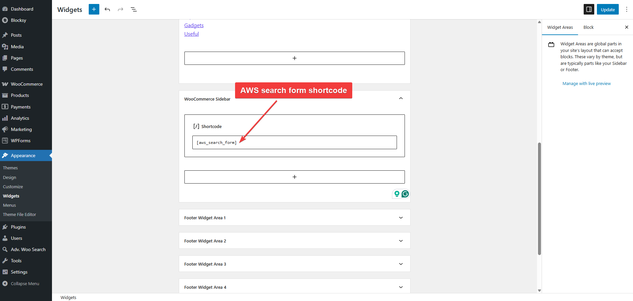Screen dimensions: 633x301
Task: Expand Footer Widget Area 2
Action: click(x=401, y=241)
